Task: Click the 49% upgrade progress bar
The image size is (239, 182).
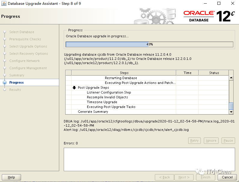Action: [x=149, y=45]
